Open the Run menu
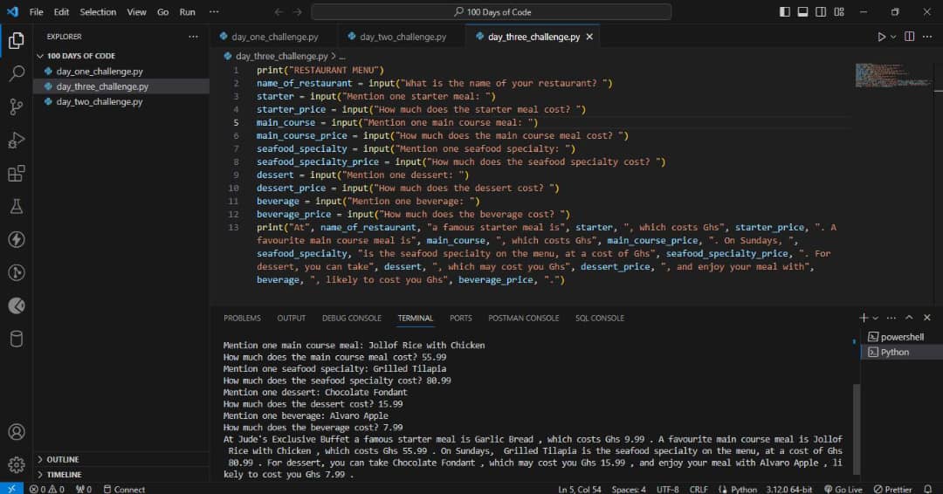The width and height of the screenshot is (943, 494). pyautogui.click(x=188, y=11)
